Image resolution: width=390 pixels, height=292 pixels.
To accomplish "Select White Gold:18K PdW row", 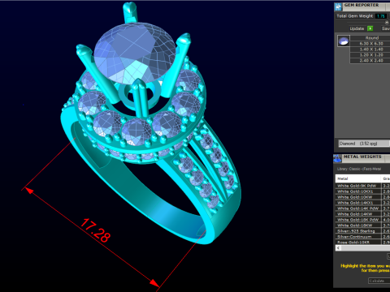I will pos(363,220).
